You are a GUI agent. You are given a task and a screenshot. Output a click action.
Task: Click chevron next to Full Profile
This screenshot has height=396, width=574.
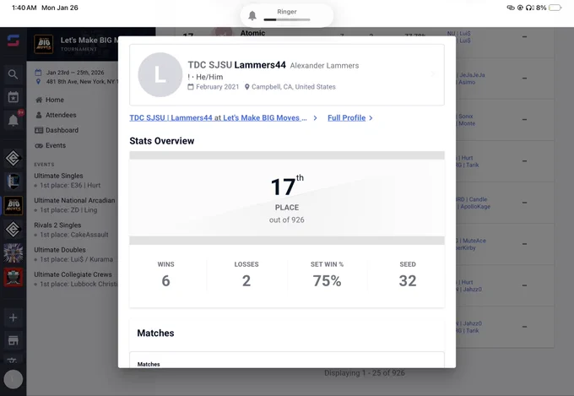(371, 118)
